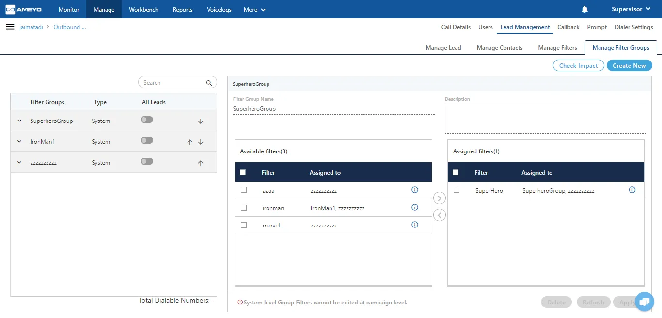
Task: Go to the Manage Lead tab
Action: [x=443, y=48]
